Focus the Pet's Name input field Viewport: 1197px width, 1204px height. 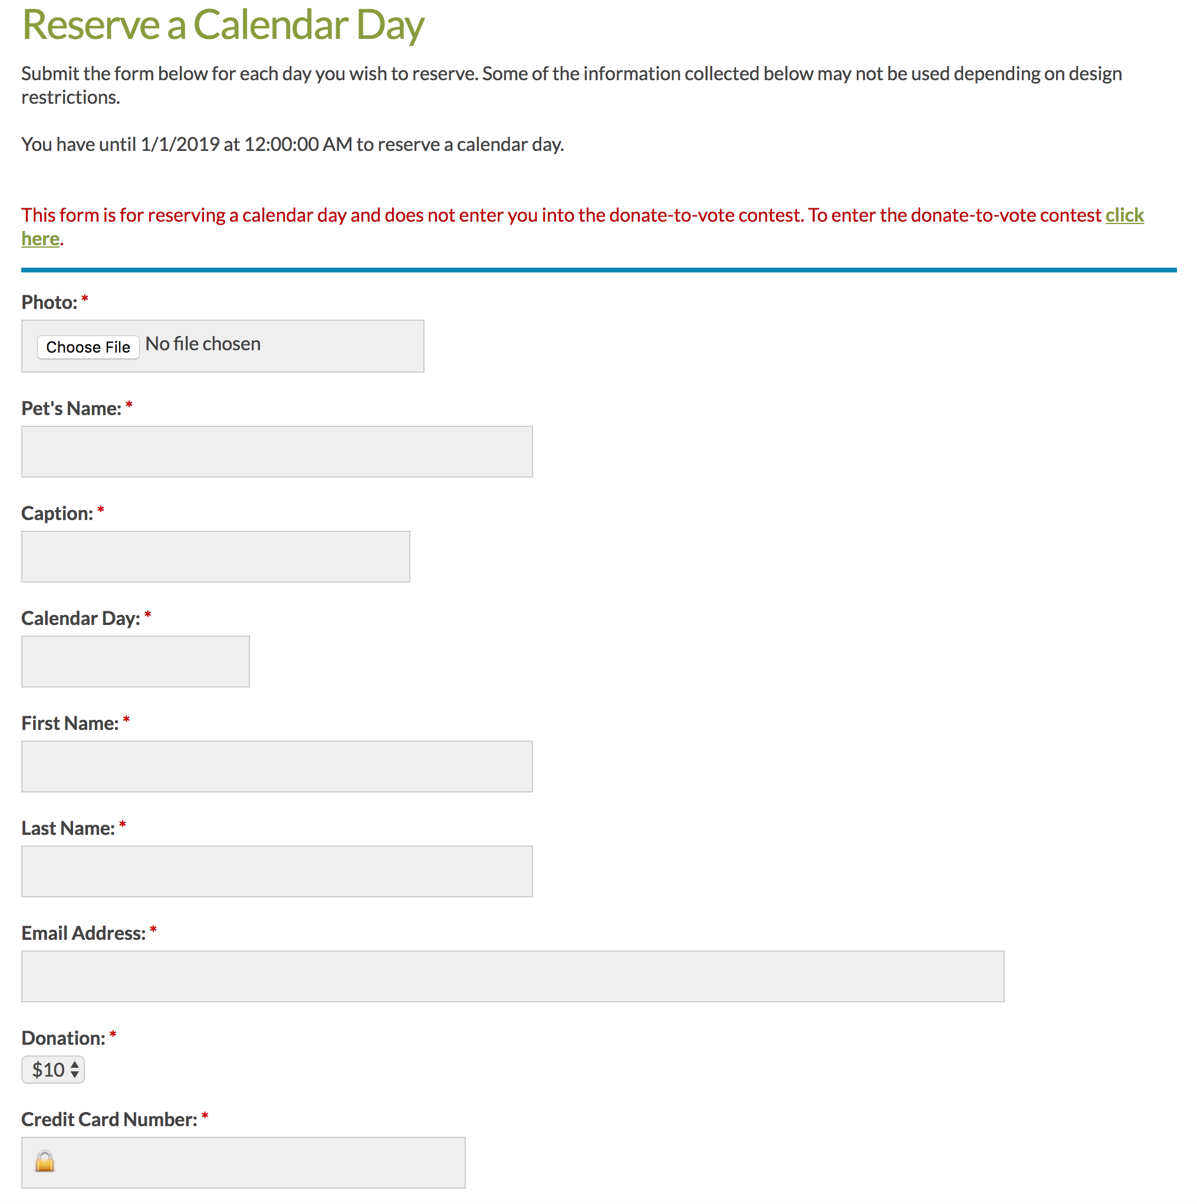tap(277, 452)
